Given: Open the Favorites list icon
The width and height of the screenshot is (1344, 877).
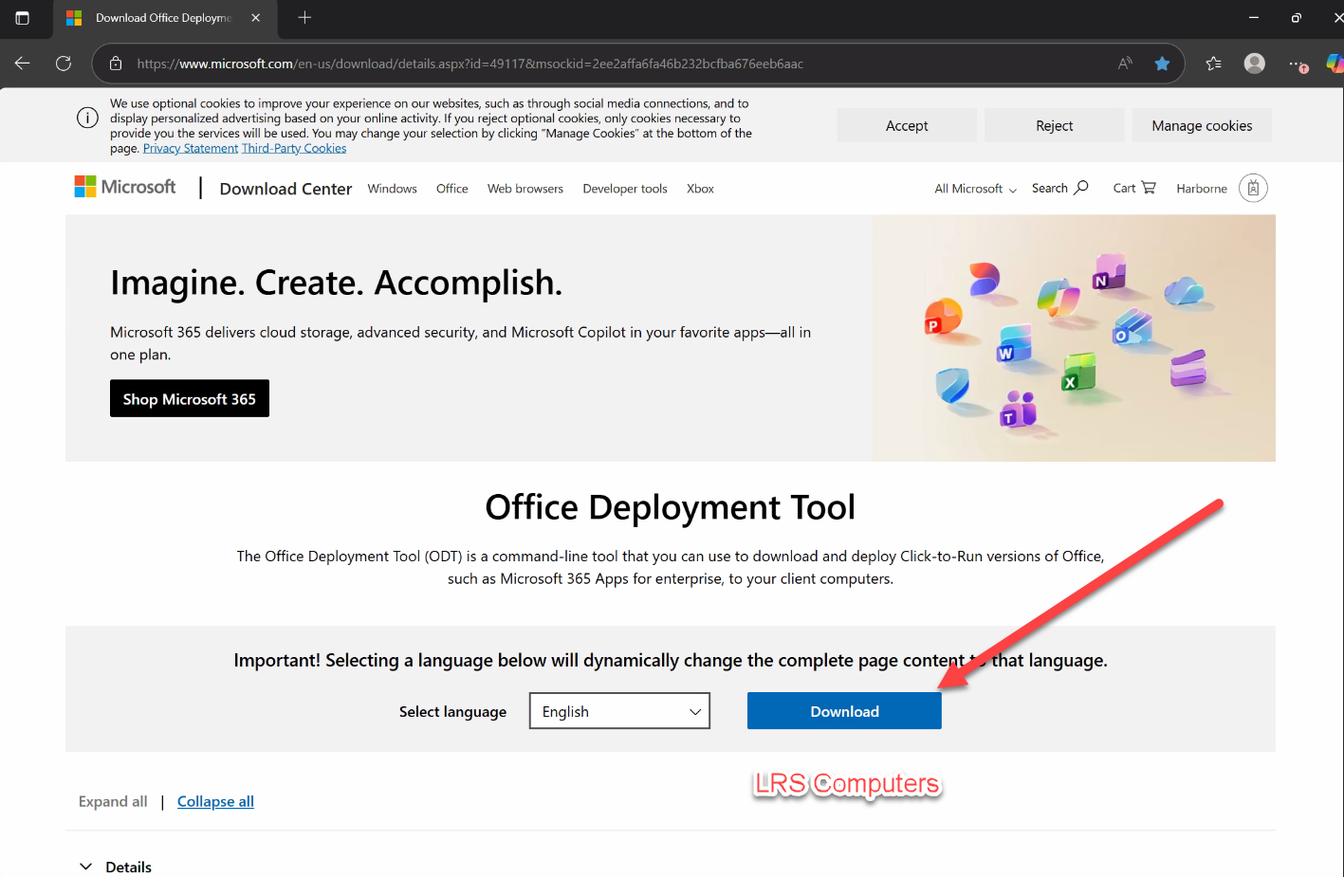Looking at the screenshot, I should tap(1213, 64).
